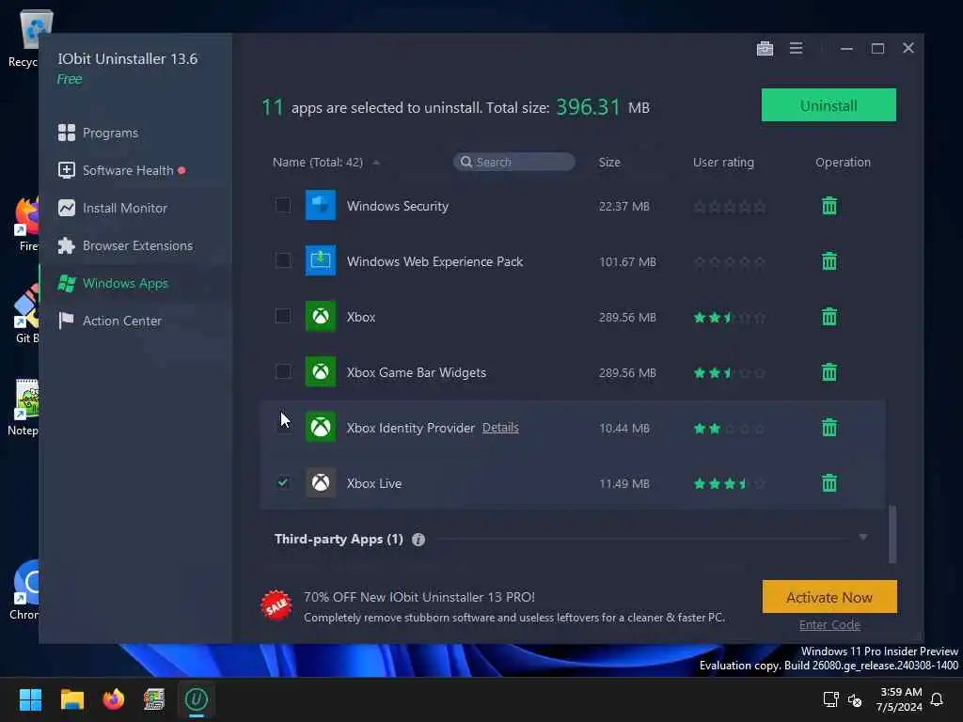Tick the checkbox of the Xbox row without extra name words

point(282,316)
